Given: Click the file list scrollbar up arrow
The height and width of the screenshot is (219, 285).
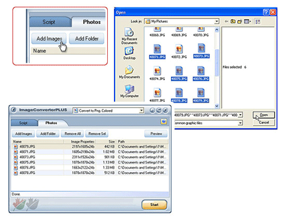Looking at the screenshot, I should [217, 30].
